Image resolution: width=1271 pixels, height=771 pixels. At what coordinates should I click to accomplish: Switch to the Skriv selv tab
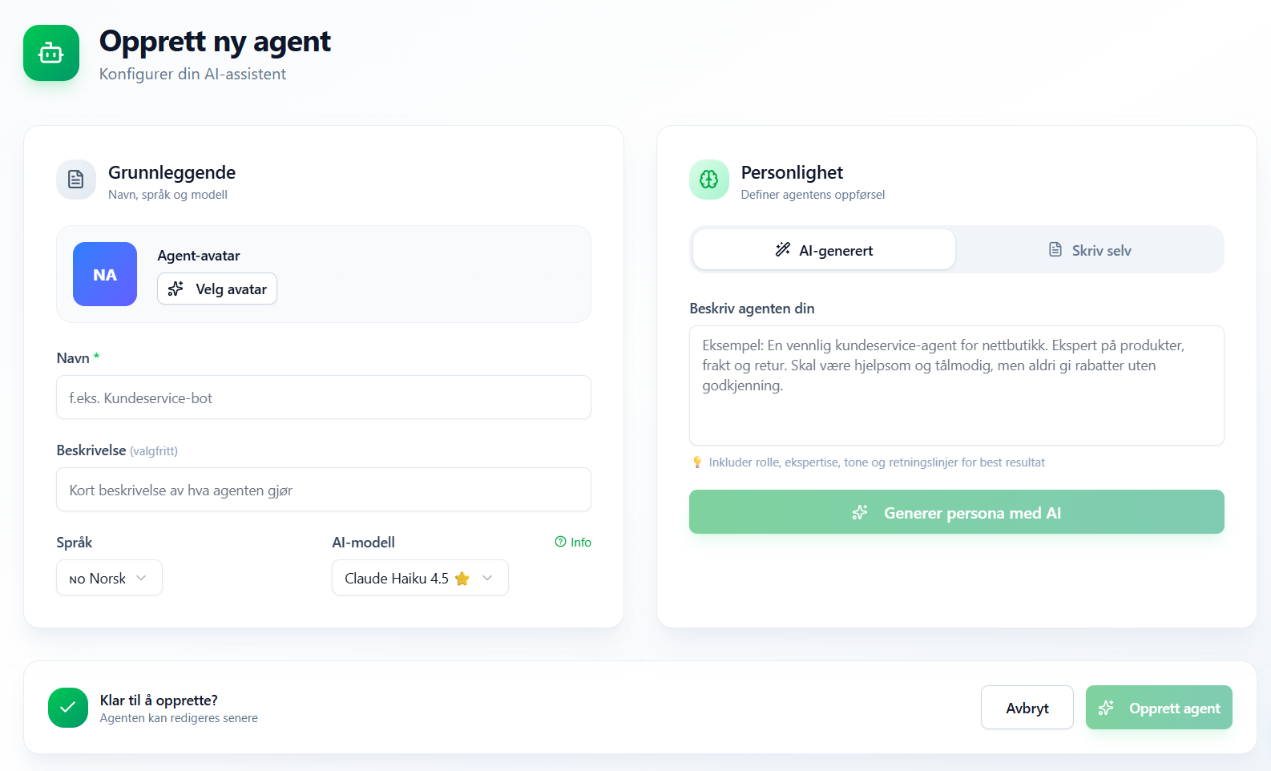[1090, 250]
